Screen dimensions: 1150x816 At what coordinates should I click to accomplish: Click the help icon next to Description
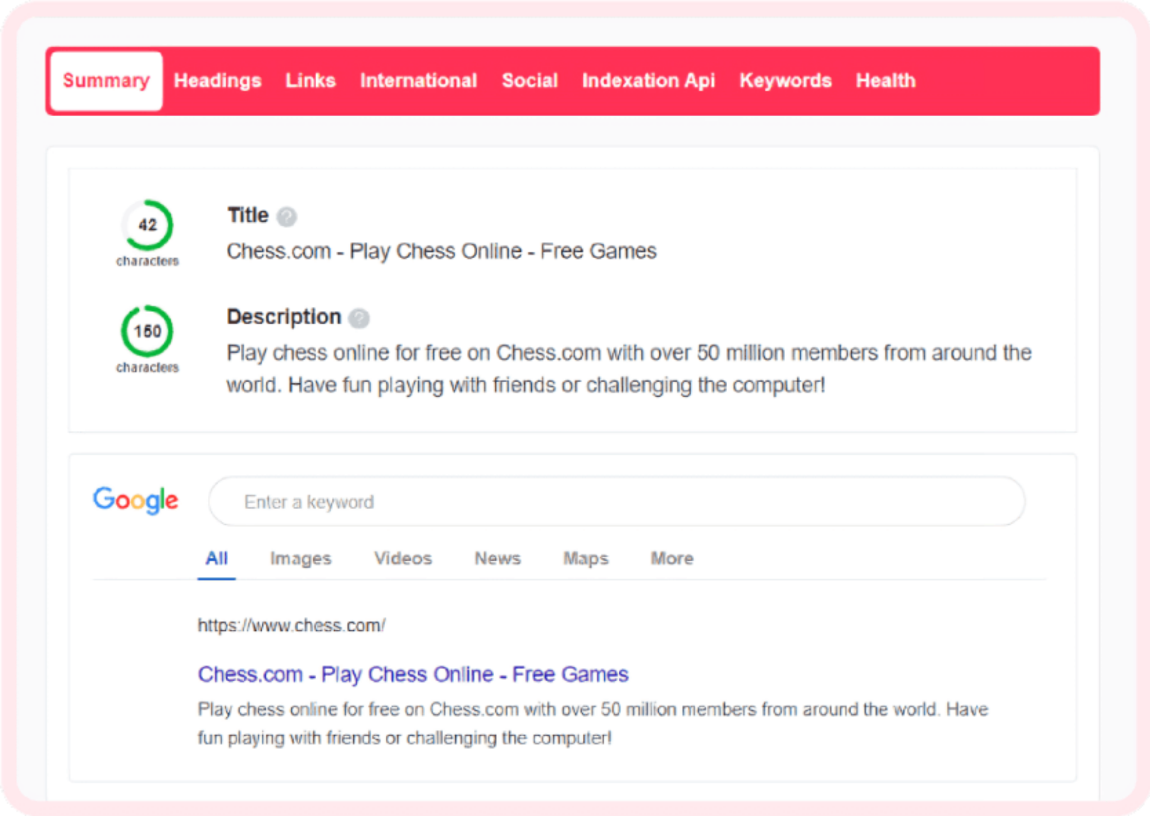(x=359, y=318)
